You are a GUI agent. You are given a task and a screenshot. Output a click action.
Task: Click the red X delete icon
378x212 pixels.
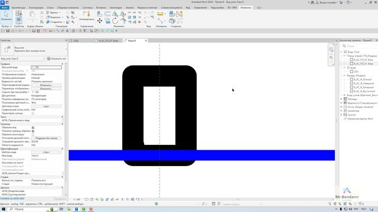coord(139,22)
